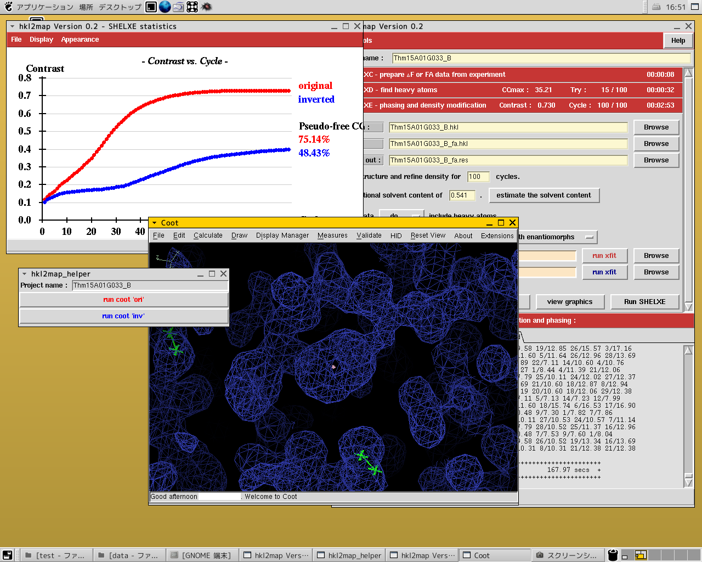Open the include heavy atoms 'do' dropdown

click(x=402, y=214)
